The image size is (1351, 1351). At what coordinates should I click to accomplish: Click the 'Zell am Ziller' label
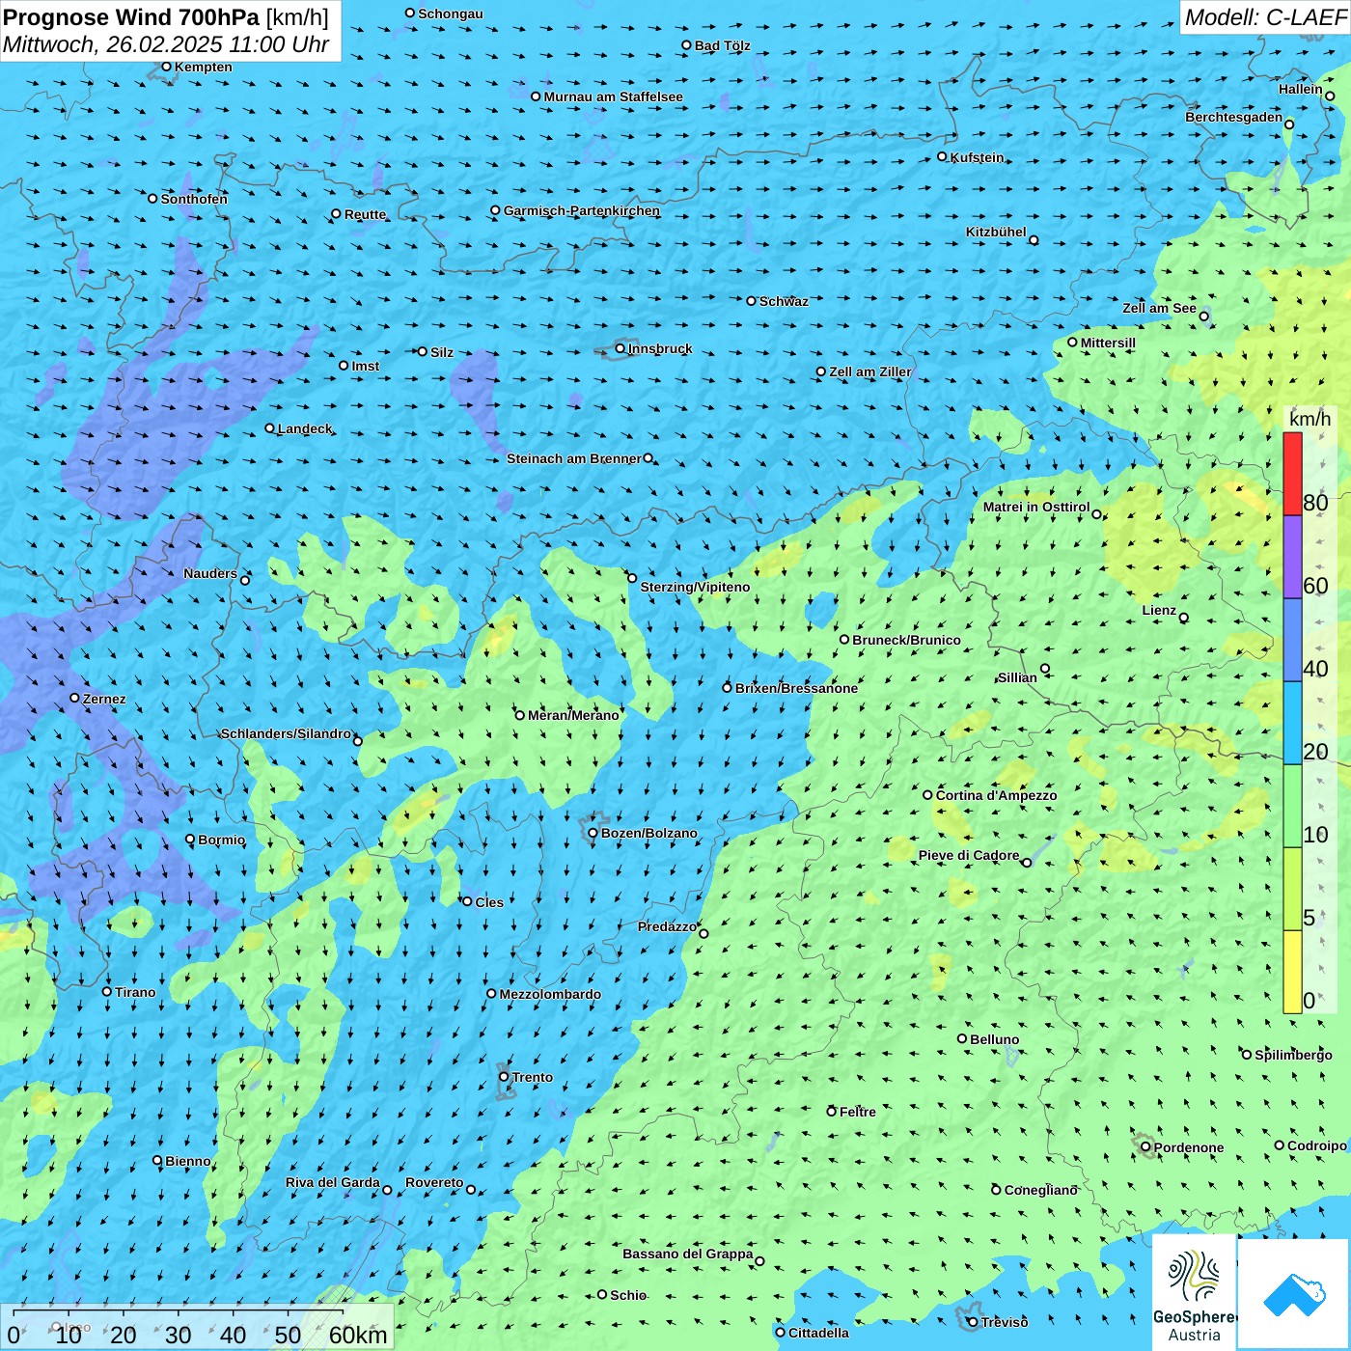point(870,372)
